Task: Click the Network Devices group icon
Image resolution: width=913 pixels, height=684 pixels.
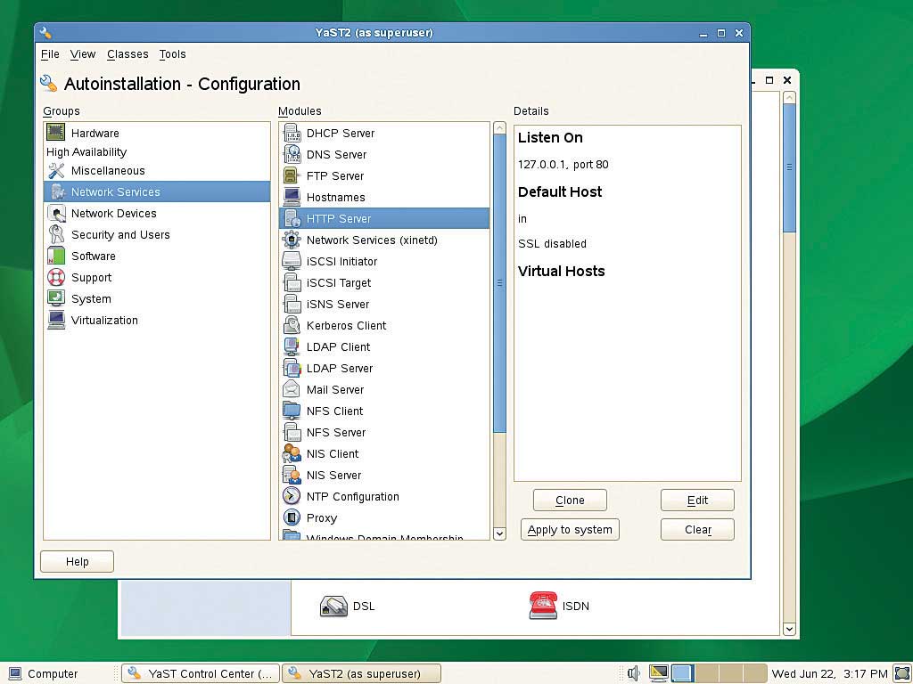Action: 56,214
